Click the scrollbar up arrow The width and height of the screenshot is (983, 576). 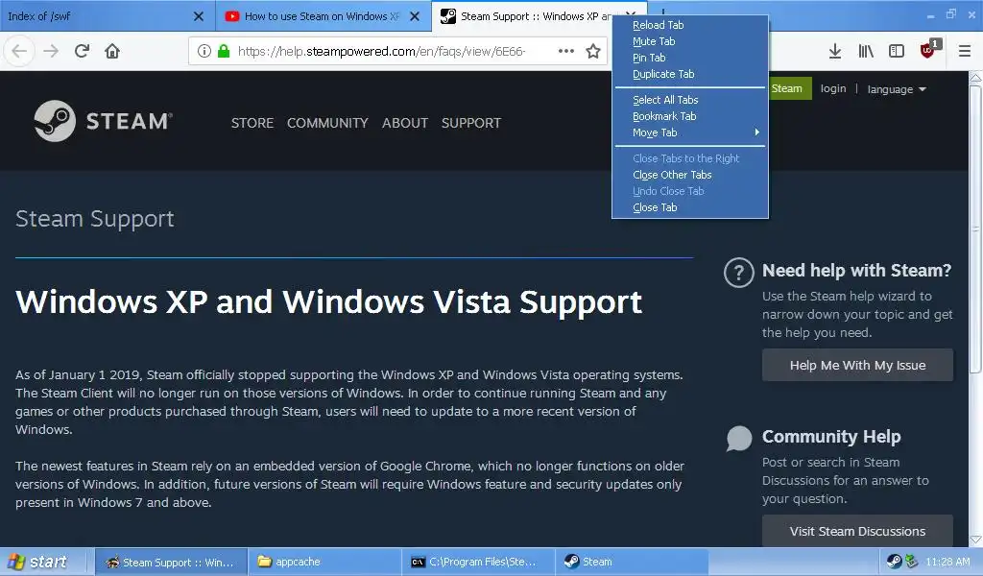click(975, 78)
